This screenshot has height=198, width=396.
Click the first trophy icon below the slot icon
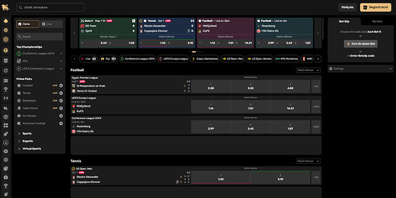coord(6,90)
